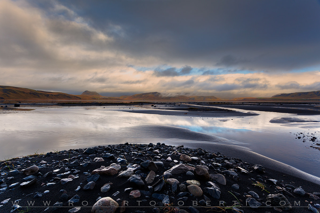This screenshot has height=213, width=320.
Task: Click the hillside on the far right horizon
Action: click(299, 95)
